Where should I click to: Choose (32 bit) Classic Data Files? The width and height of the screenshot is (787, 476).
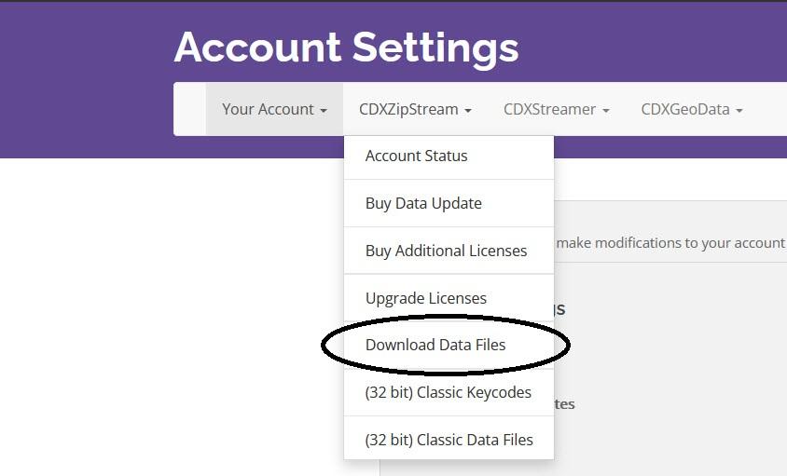(449, 440)
